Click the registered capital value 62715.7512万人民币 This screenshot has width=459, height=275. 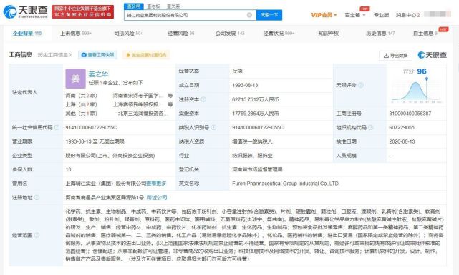pos(255,99)
